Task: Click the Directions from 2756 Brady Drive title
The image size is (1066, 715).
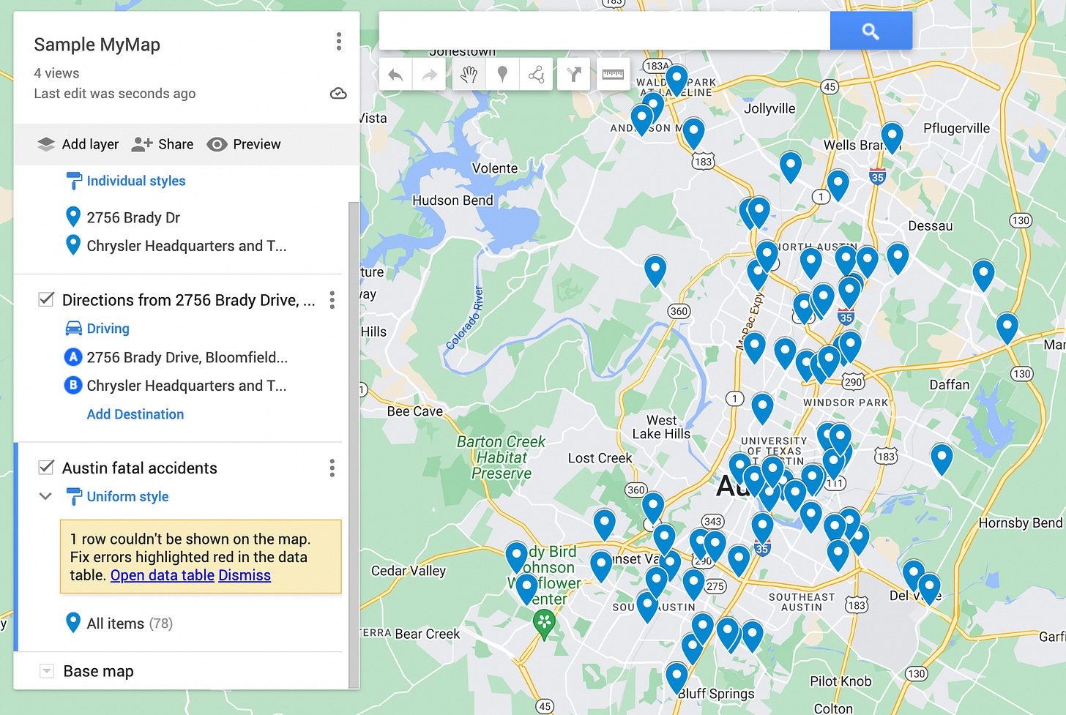Action: click(189, 300)
